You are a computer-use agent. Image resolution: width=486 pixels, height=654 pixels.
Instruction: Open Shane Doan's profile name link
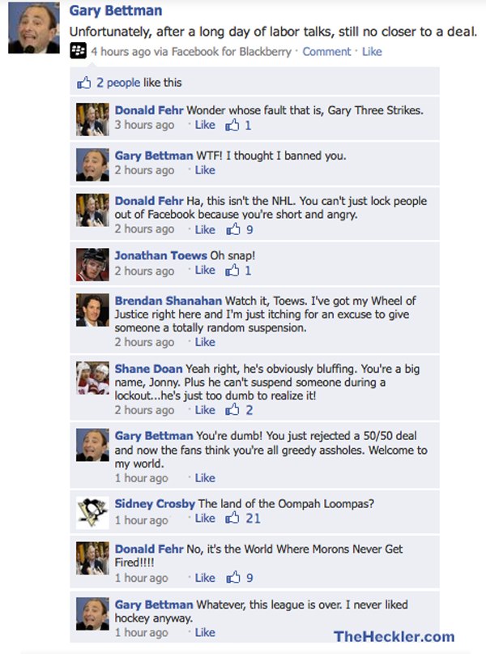(148, 369)
